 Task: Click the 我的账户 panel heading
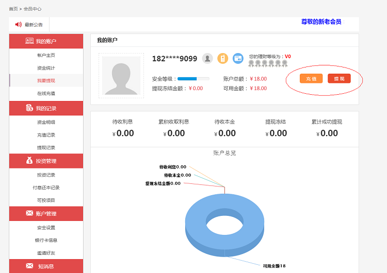107,40
